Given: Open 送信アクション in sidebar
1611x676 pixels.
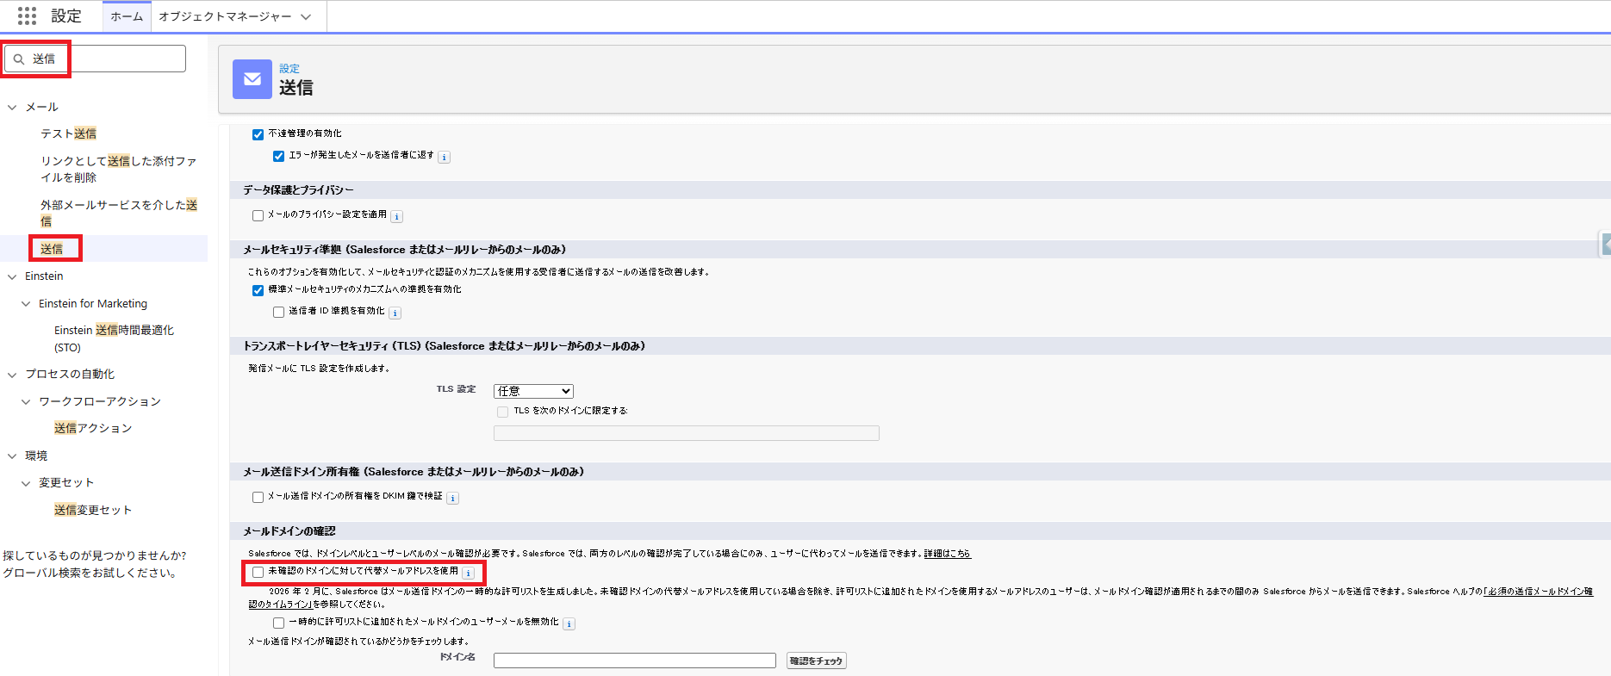Looking at the screenshot, I should pos(93,428).
